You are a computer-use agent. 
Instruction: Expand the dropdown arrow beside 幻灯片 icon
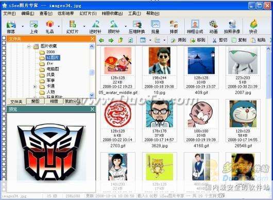click(x=84, y=26)
